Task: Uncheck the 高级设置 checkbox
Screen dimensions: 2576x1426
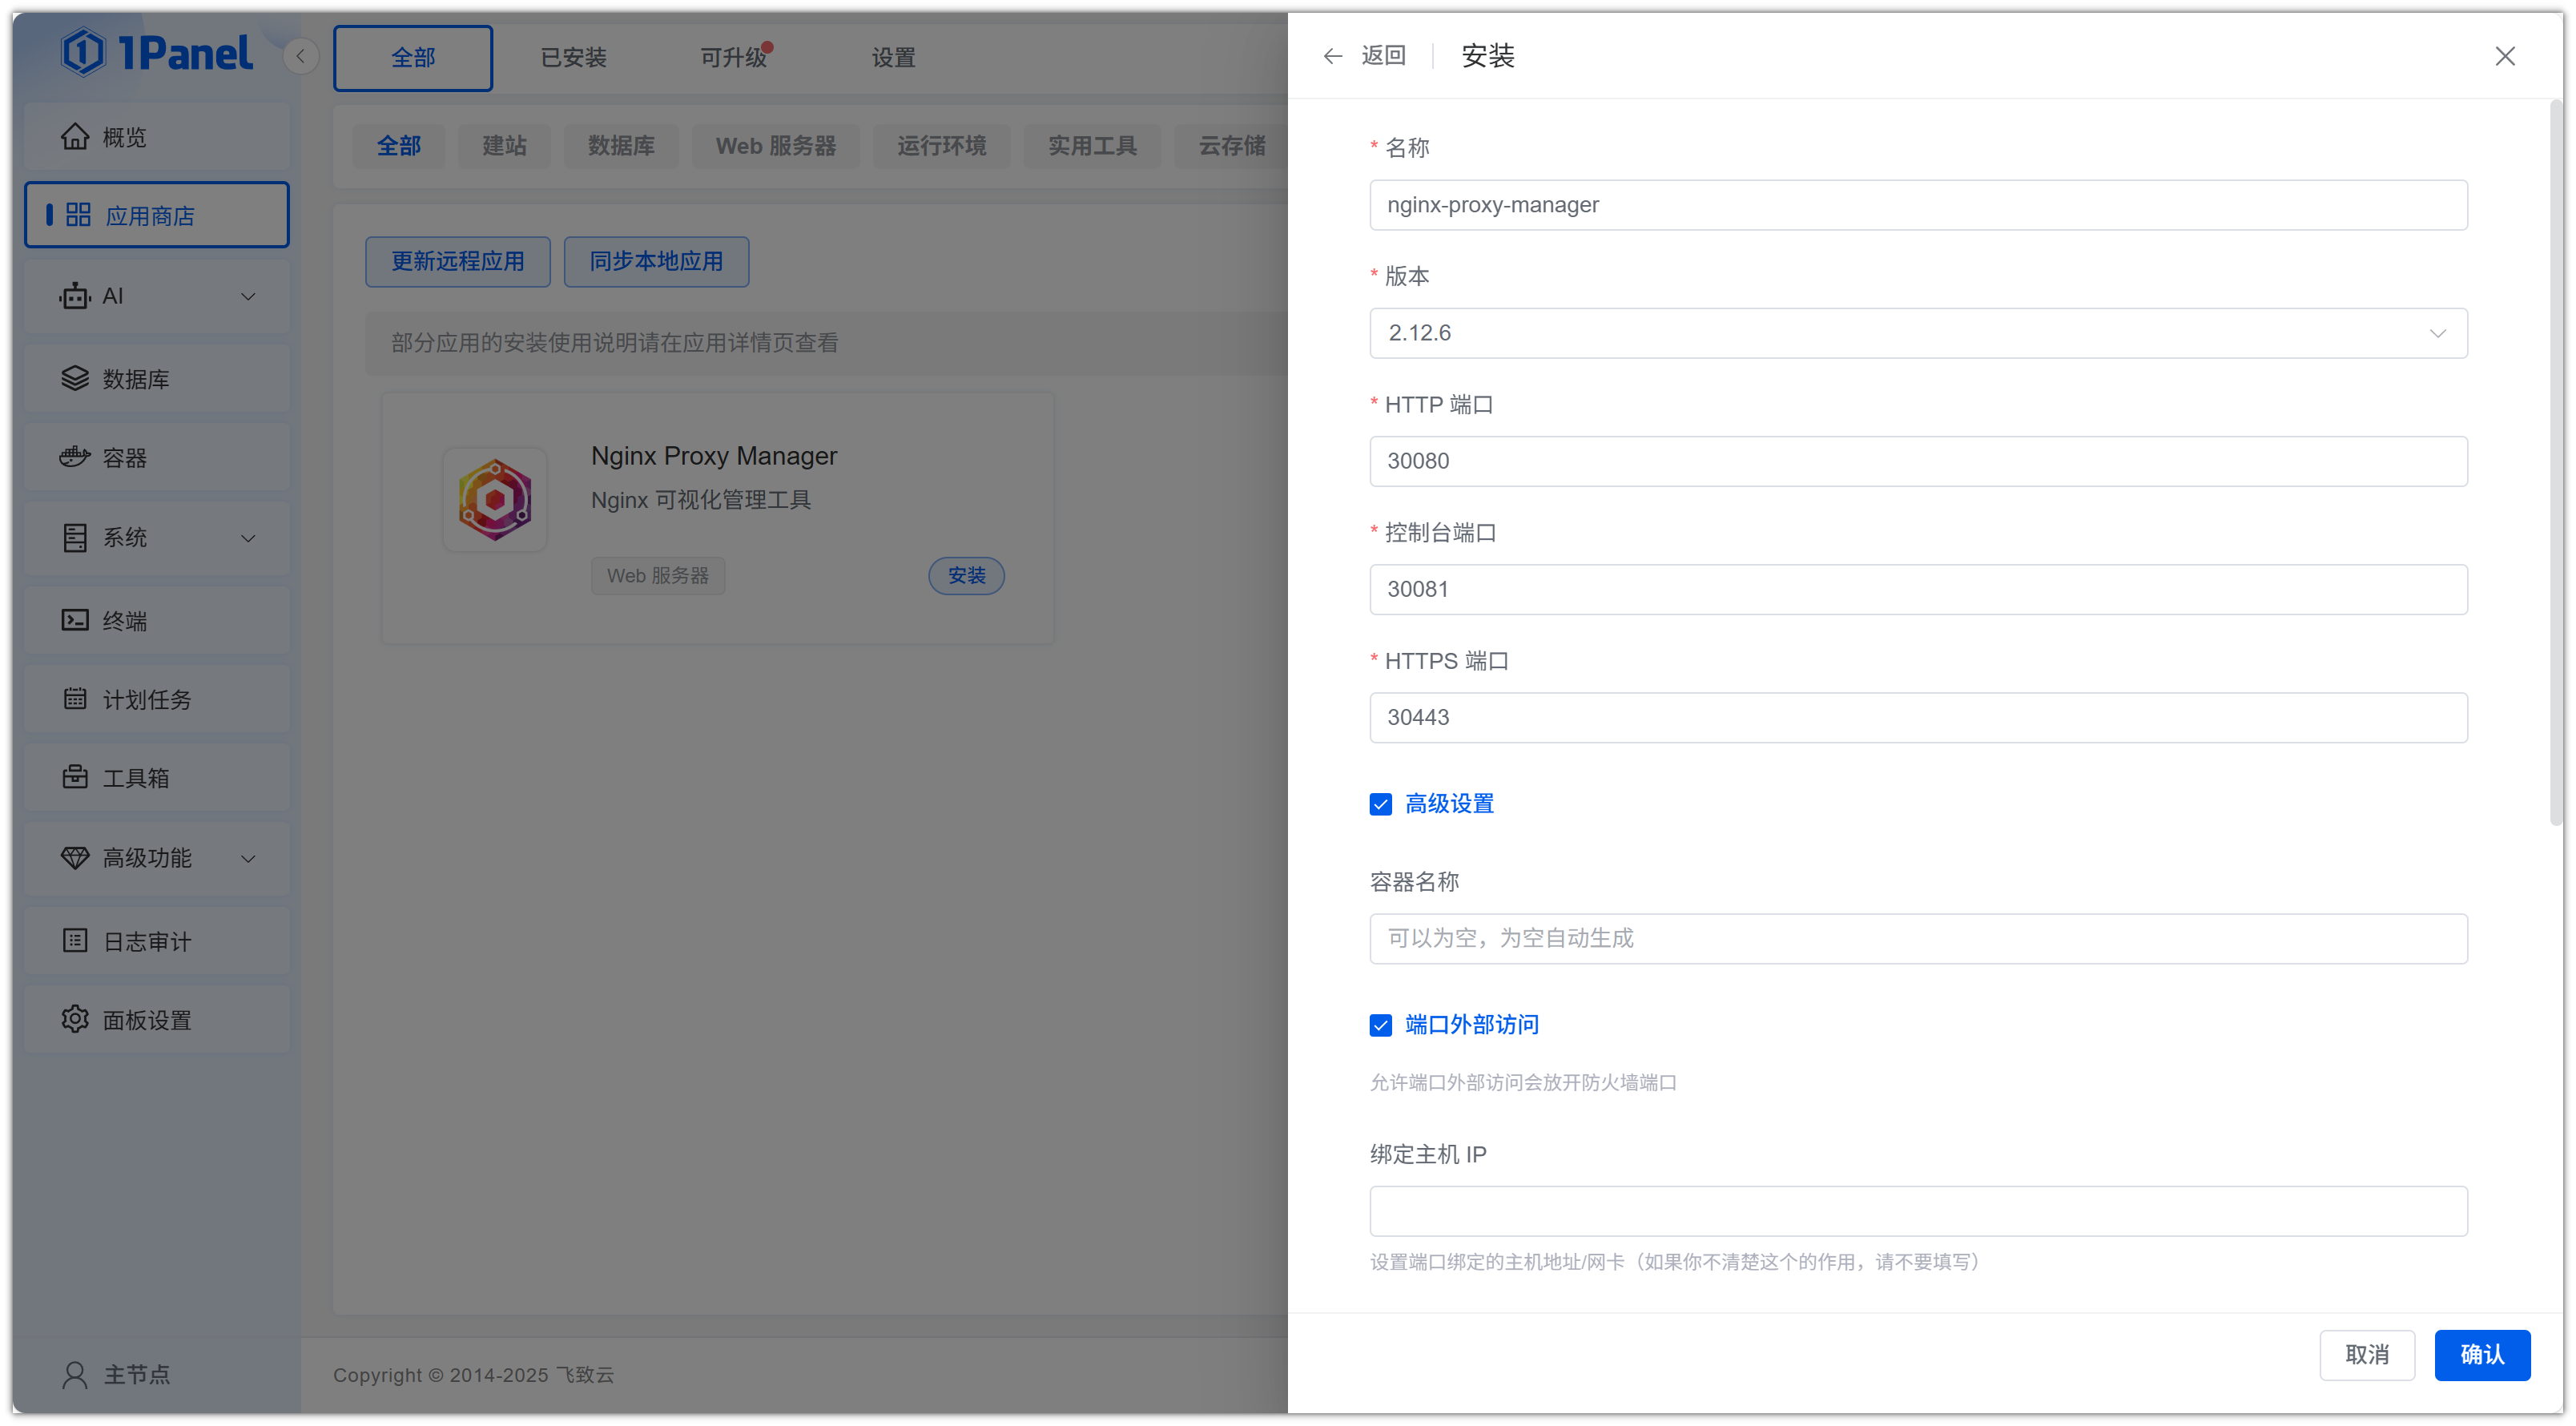Action: (1380, 804)
